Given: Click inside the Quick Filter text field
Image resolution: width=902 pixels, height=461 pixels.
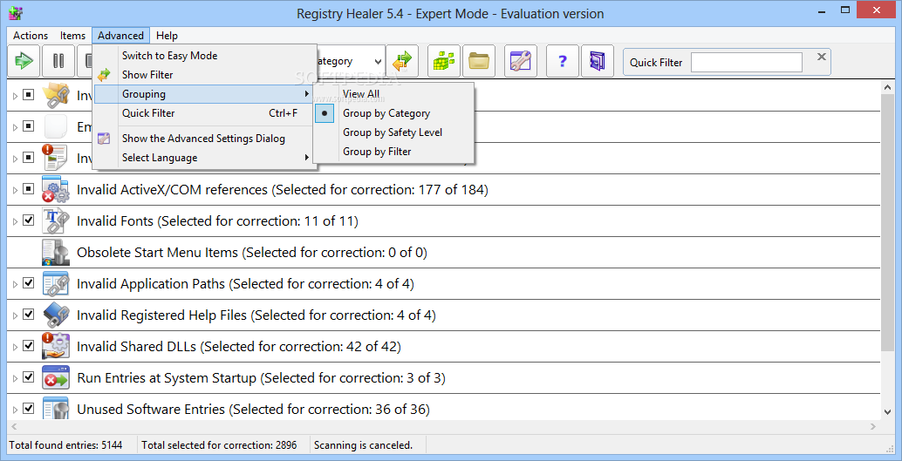Looking at the screenshot, I should [747, 62].
